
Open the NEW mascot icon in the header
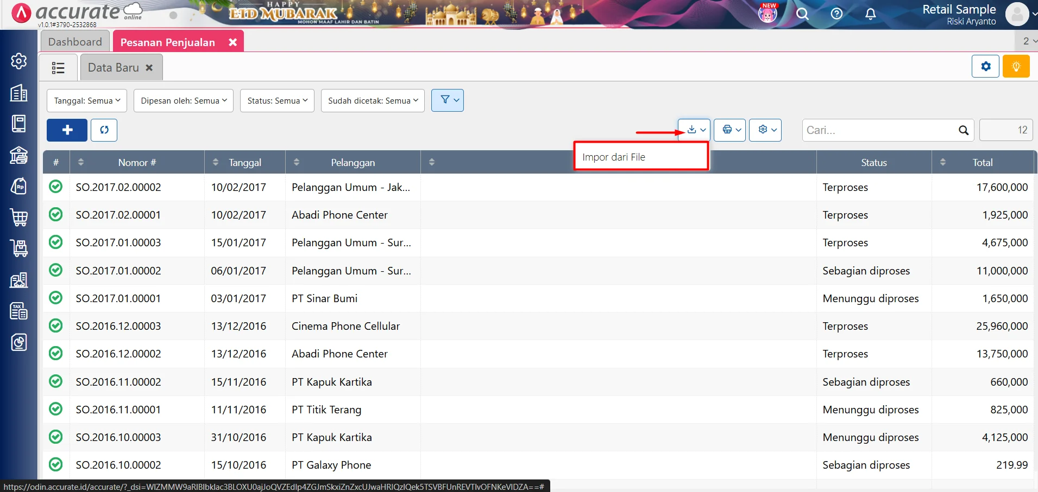click(768, 14)
